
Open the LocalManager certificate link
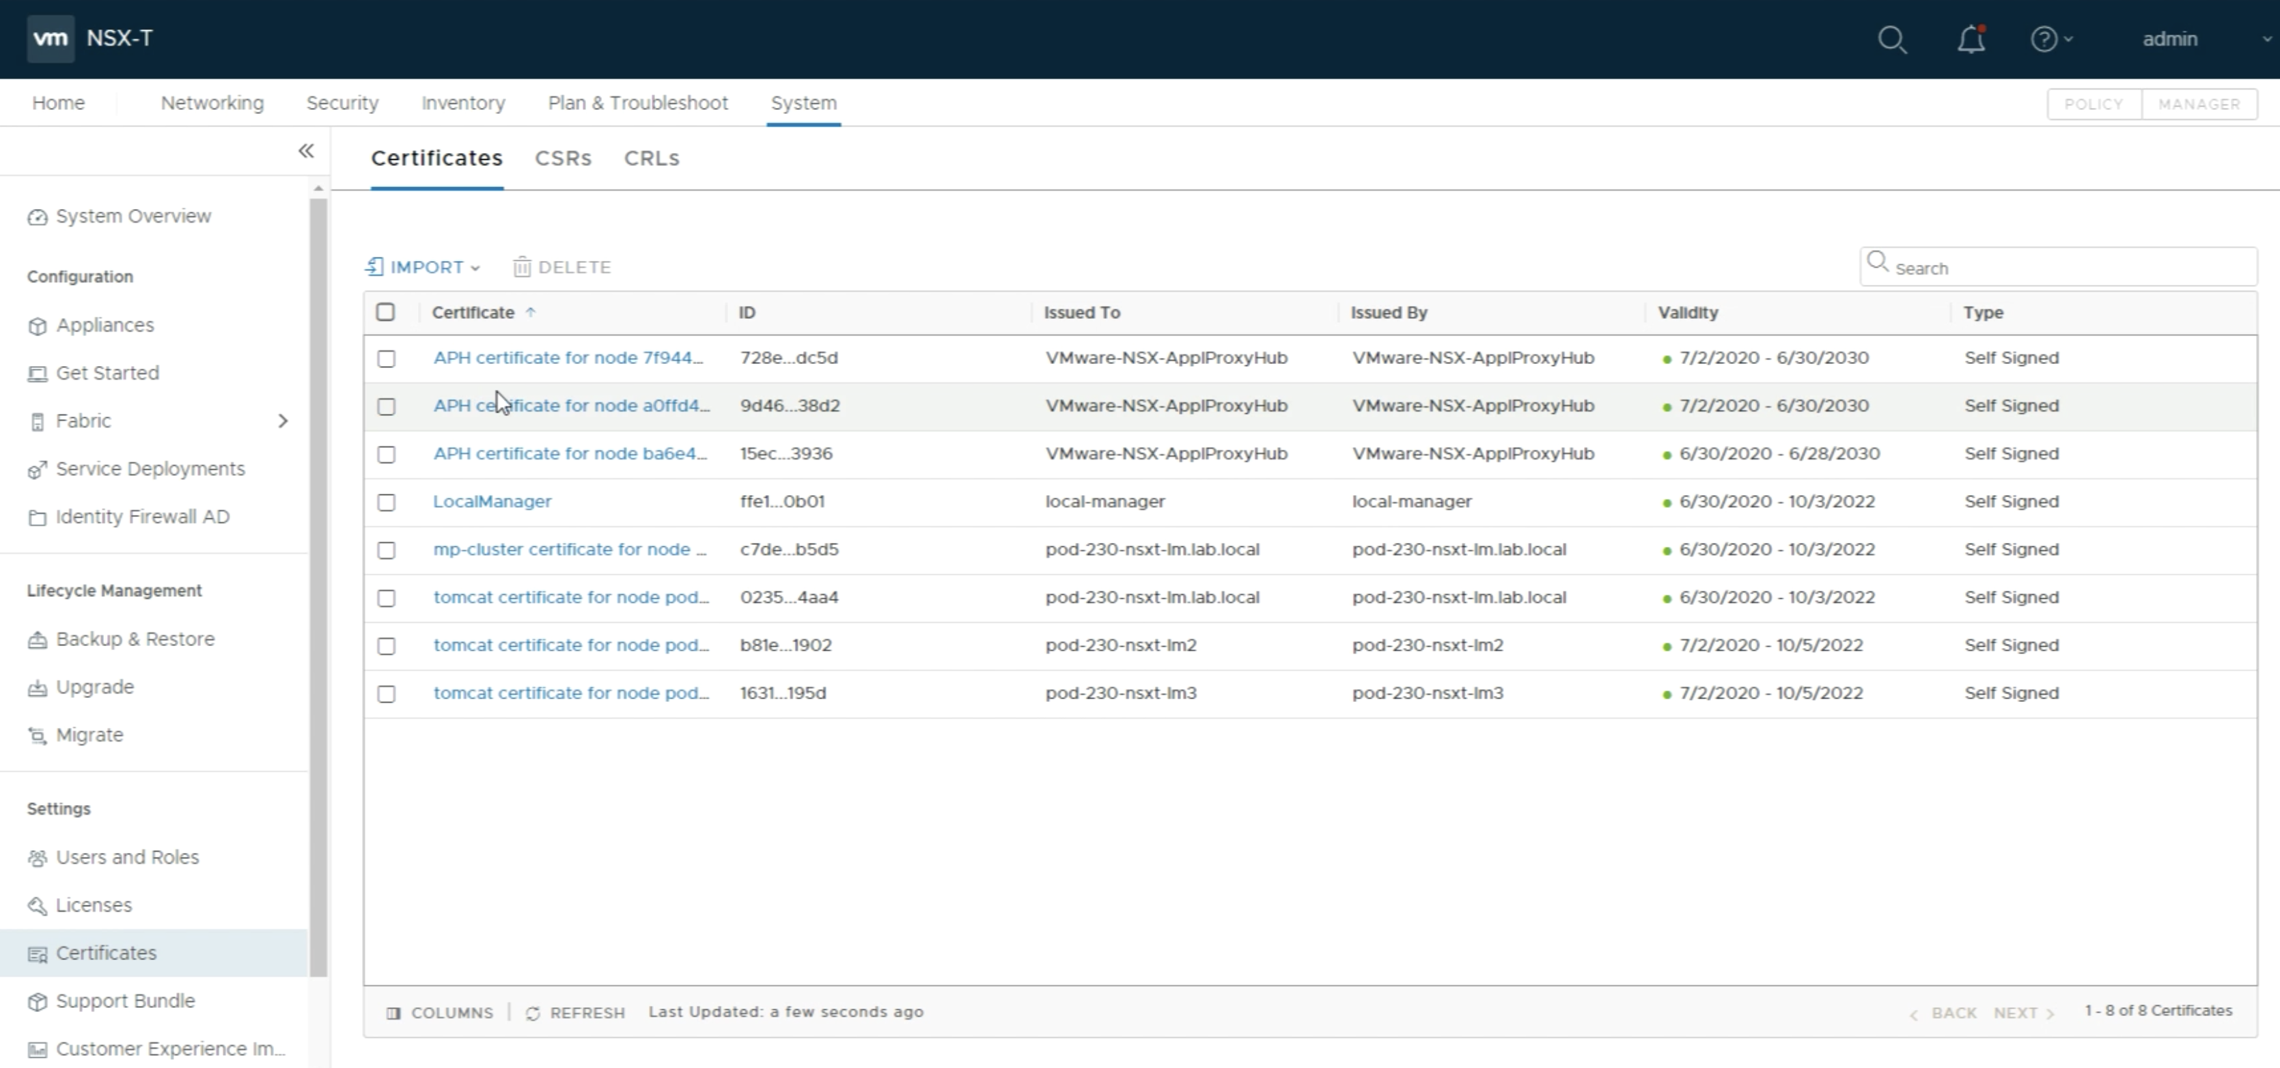492,502
